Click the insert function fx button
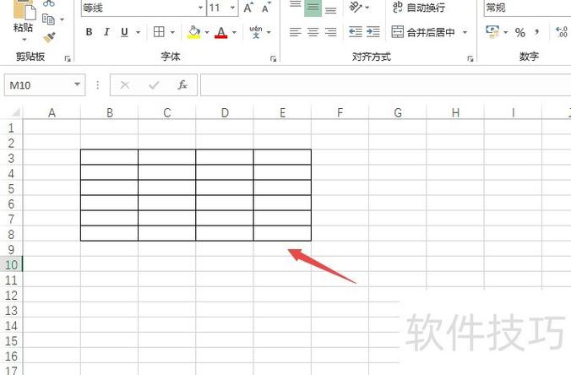 [182, 85]
